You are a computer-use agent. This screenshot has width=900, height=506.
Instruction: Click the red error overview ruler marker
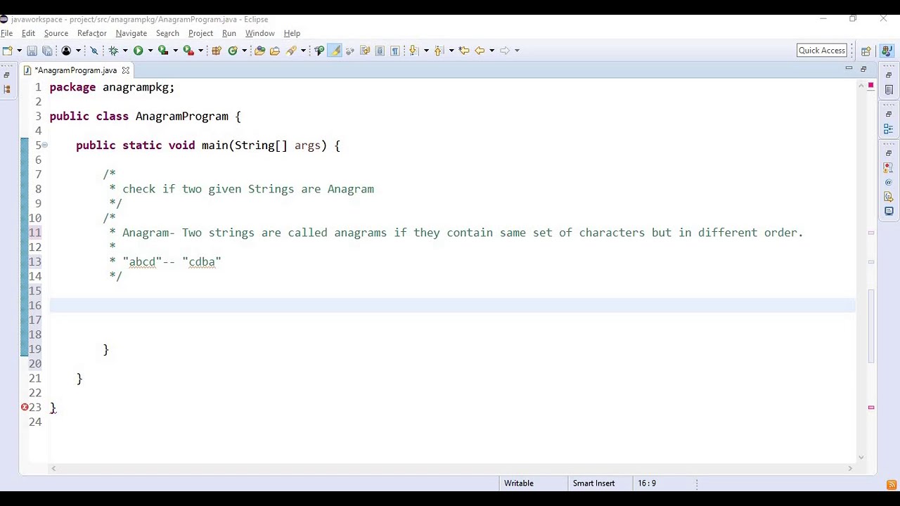pyautogui.click(x=870, y=86)
